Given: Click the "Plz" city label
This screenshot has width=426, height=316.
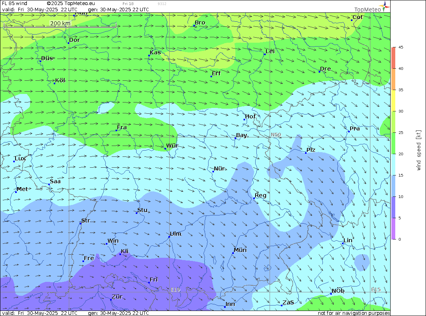Looking at the screenshot, I should pyautogui.click(x=311, y=150).
